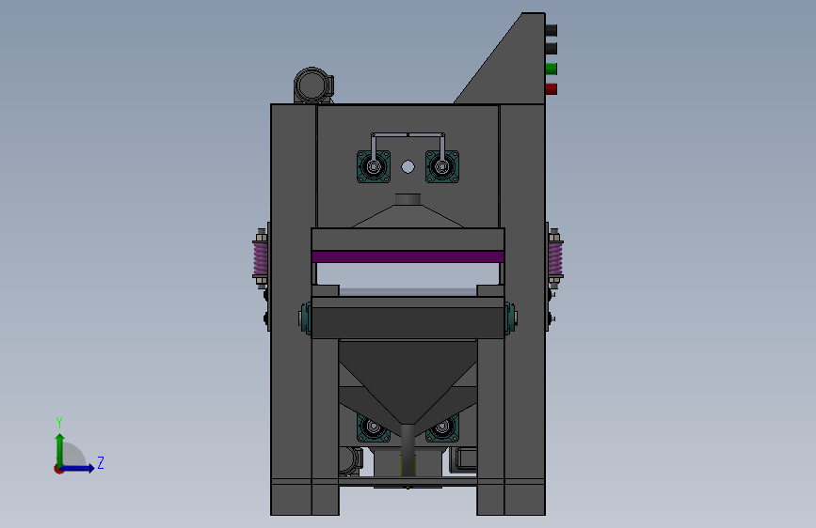
Task: Click the blue Z axis arrow of the triad
Action: (x=78, y=468)
